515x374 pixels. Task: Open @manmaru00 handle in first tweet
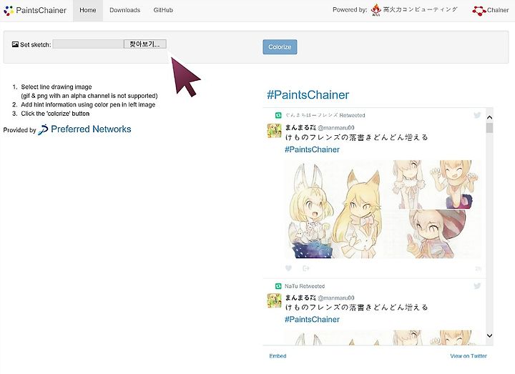336,128
